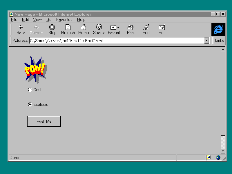This screenshot has width=232, height=174.
Task: Click the Refresh page icon
Action: [68, 27]
